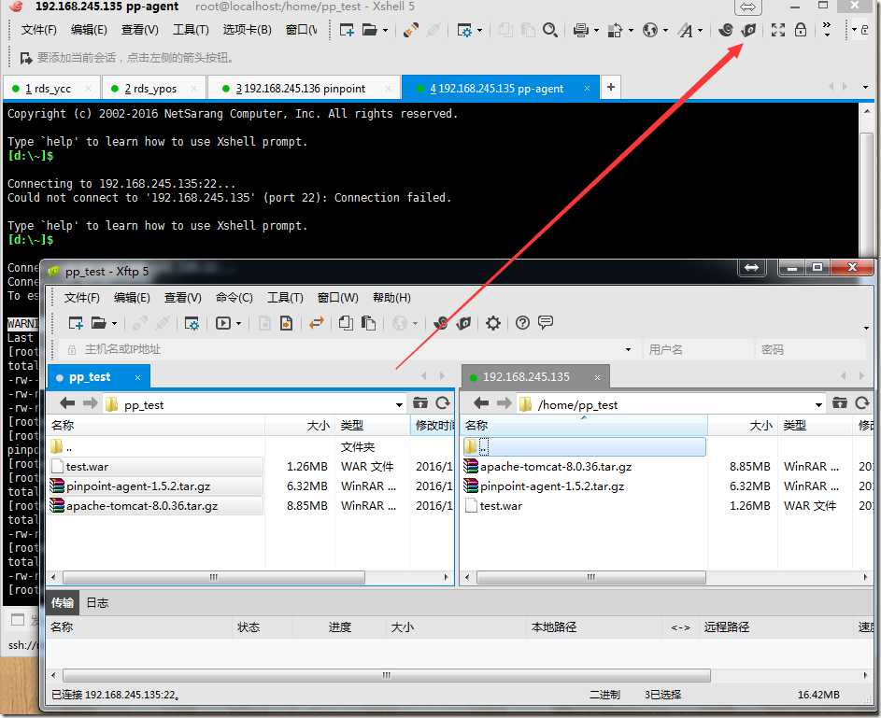Viewport: 881px width, 718px height.
Task: Select the local pp_test tab in Xftp
Action: tap(99, 376)
